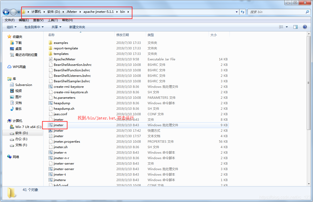Click the jmeter-n-r command script icon
Image resolution: width=313 pixels, height=202 pixels.
(51, 158)
